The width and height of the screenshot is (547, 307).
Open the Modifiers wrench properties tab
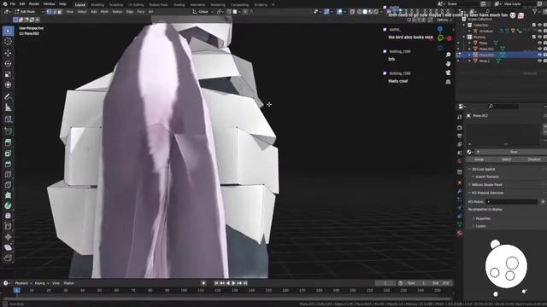coord(460,191)
